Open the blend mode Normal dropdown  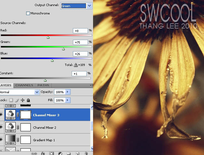pyautogui.click(x=37, y=92)
